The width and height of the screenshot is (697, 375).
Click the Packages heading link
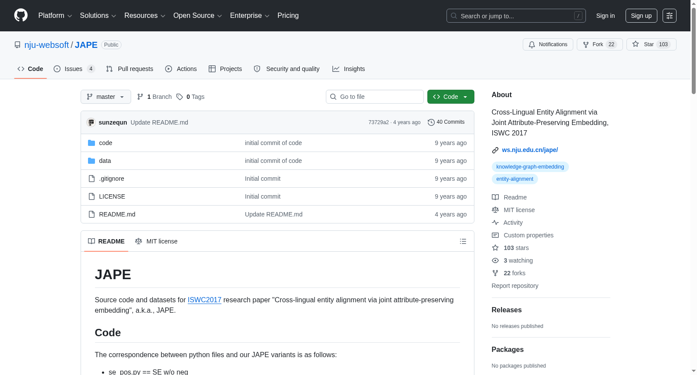(x=508, y=349)
